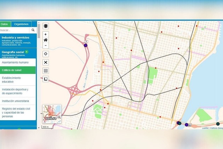Toggle the Edificio de salud layer
Viewport: 223px width, 149px height.
click(18, 70)
